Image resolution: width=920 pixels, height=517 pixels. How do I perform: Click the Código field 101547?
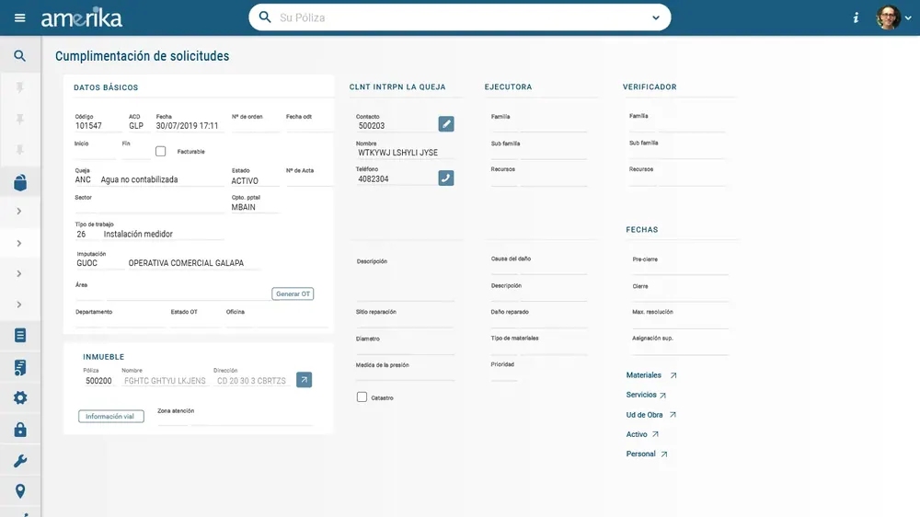tap(98, 126)
